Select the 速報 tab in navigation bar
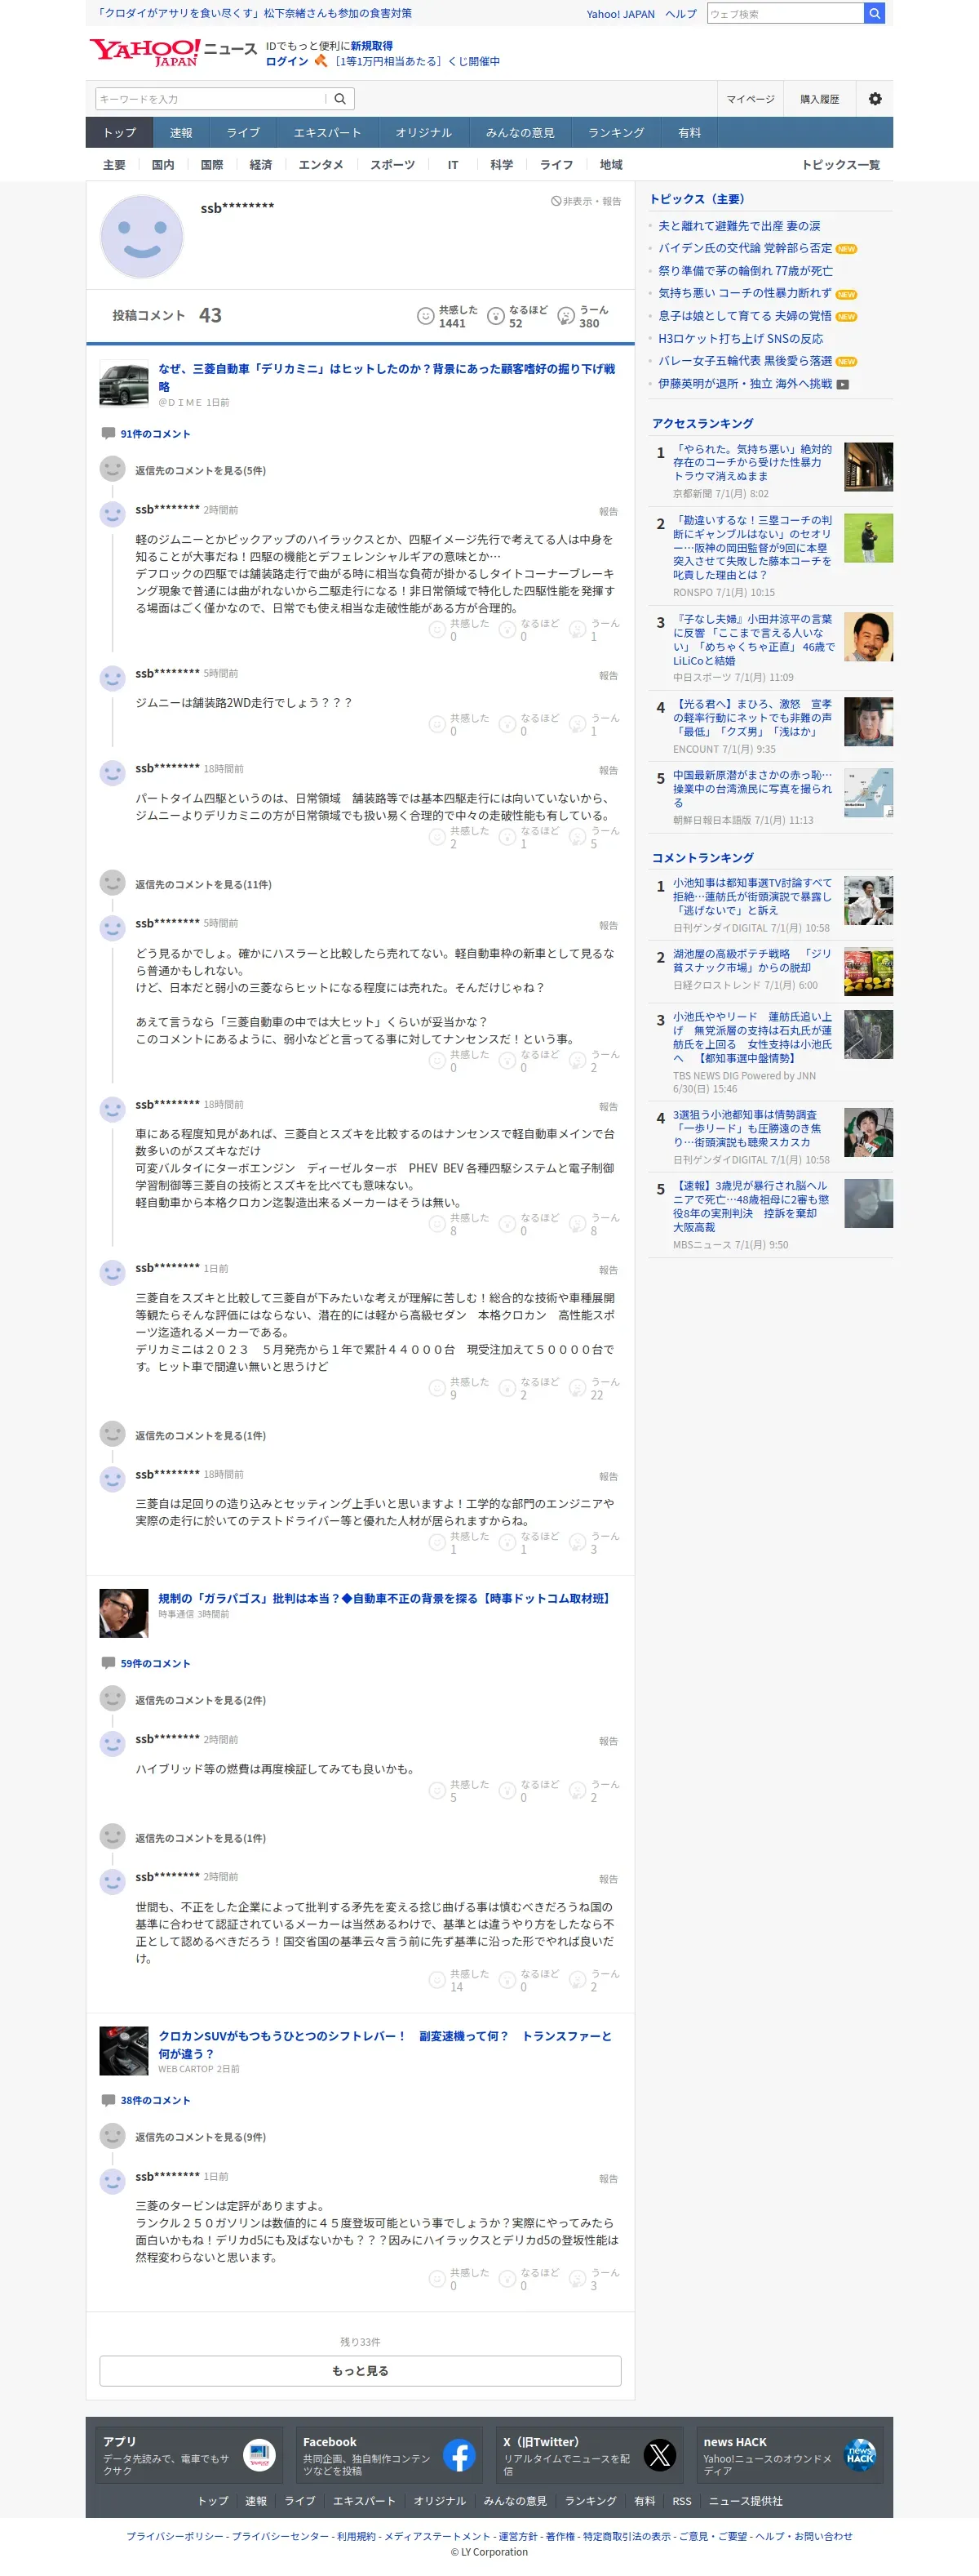Viewport: 979px width, 2576px height. tap(181, 132)
